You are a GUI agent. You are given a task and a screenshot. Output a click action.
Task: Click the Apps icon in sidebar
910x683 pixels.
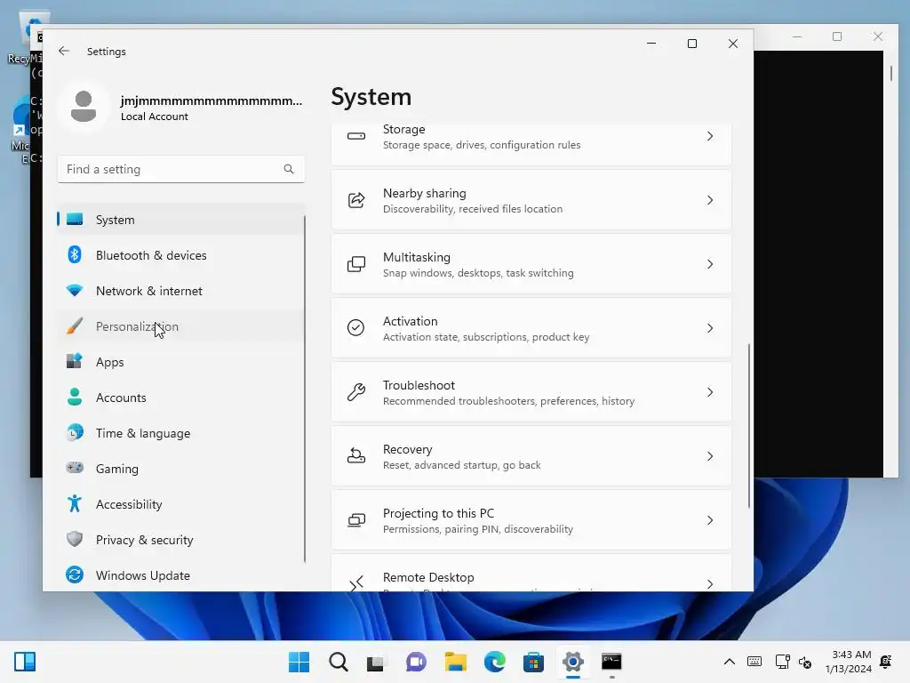75,361
